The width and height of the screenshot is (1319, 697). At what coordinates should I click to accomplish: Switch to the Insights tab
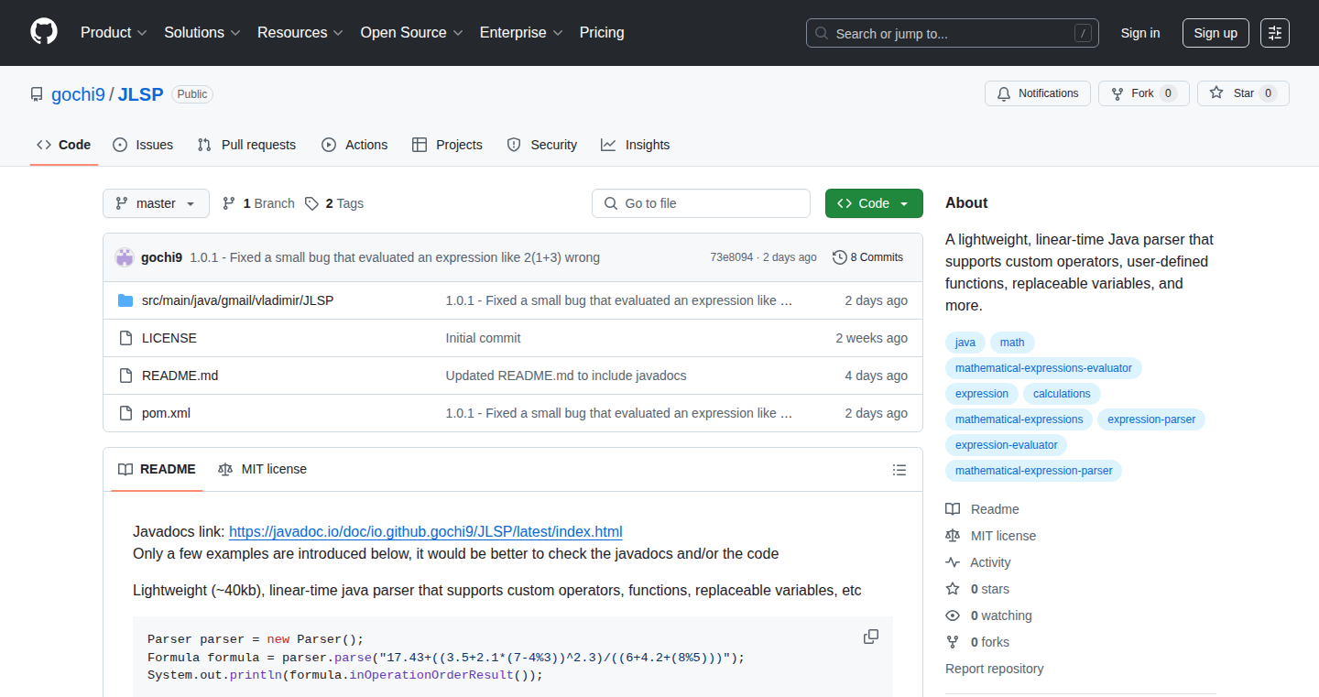636,145
